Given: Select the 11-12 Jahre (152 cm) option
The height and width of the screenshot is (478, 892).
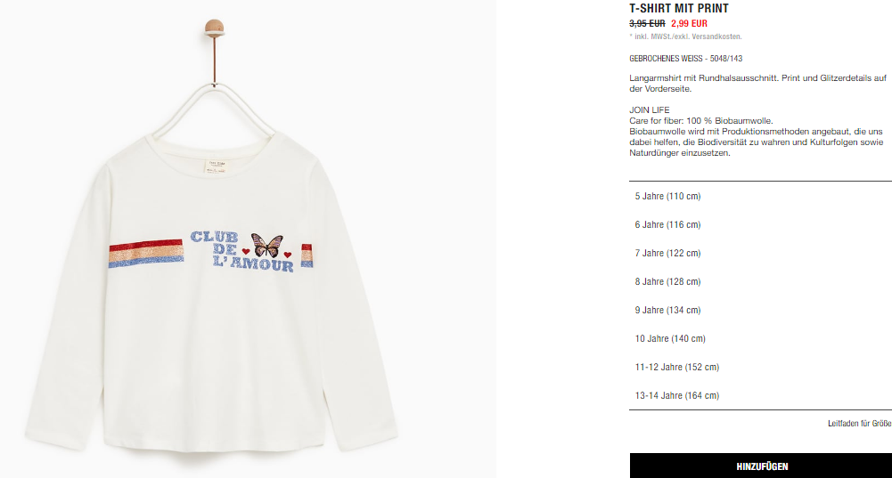Looking at the screenshot, I should pos(760,367).
